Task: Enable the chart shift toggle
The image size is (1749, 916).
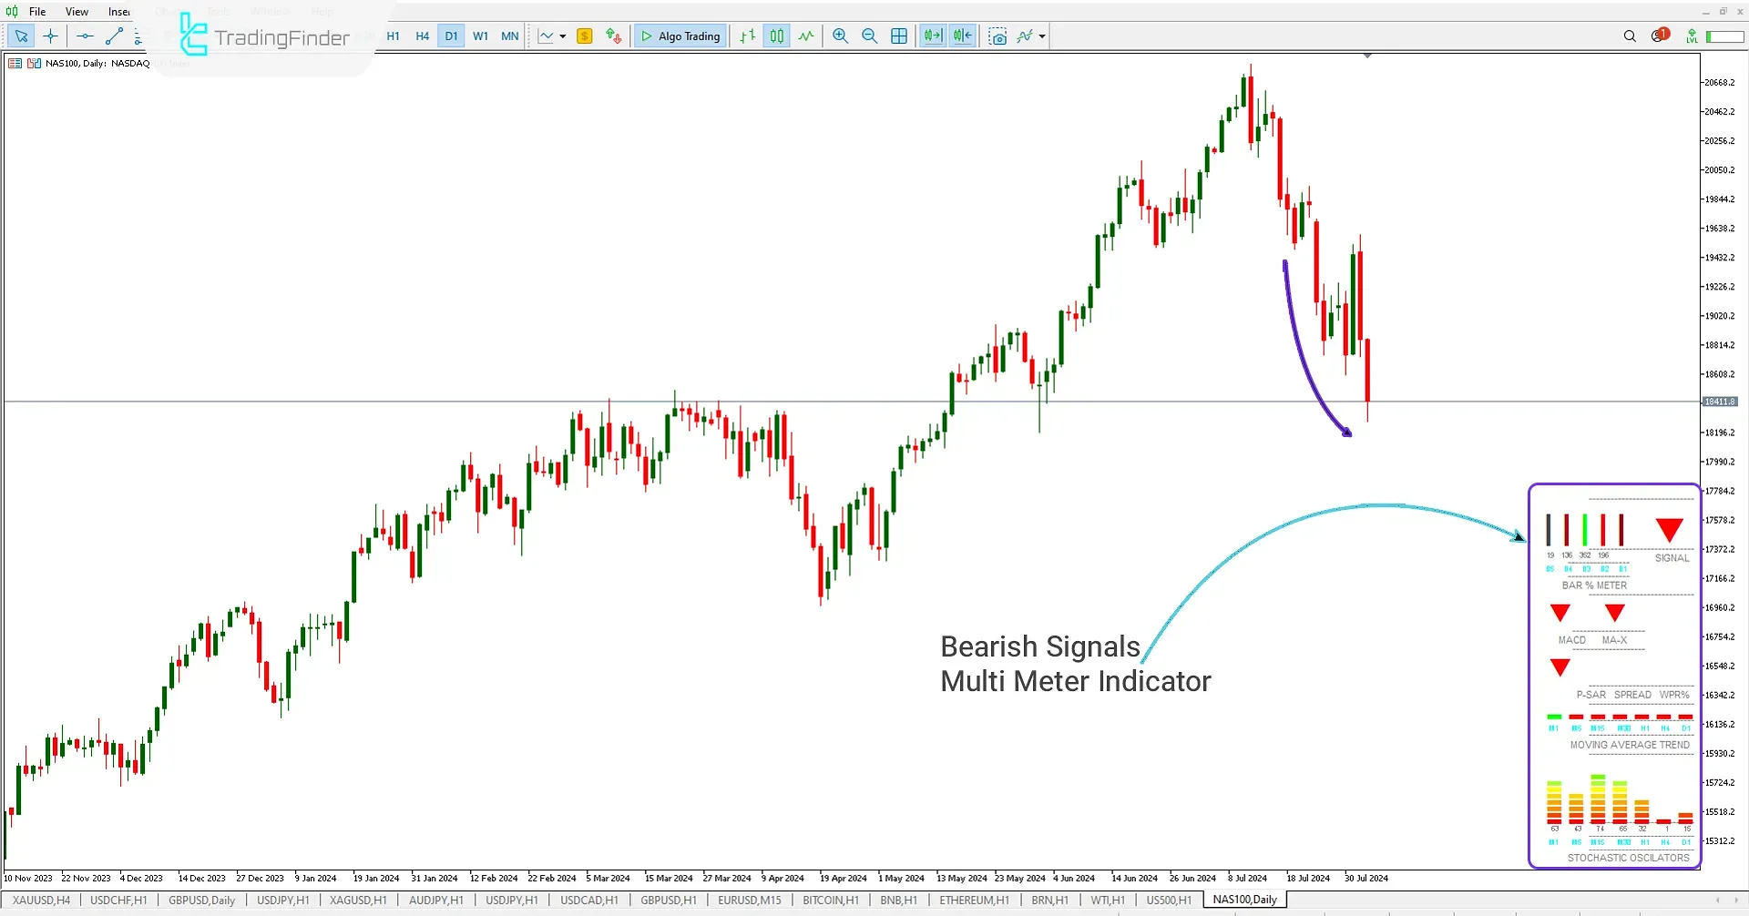Action: pyautogui.click(x=962, y=36)
